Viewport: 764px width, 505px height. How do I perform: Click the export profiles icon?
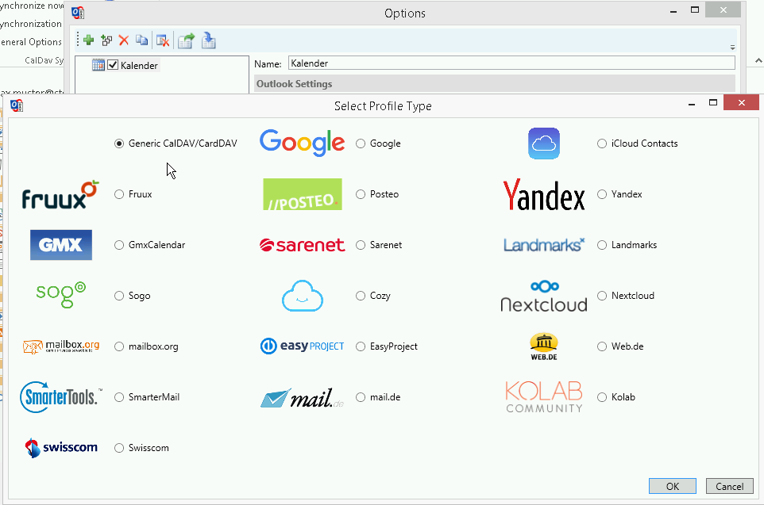[x=186, y=40]
